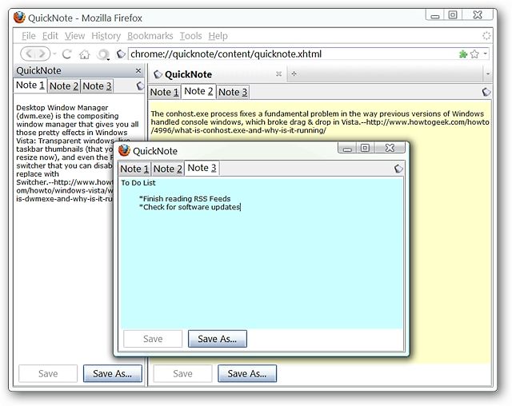Click the QuickNote settings icon in the browser tab content
Viewport: 512px width, 406px height.
(486, 92)
